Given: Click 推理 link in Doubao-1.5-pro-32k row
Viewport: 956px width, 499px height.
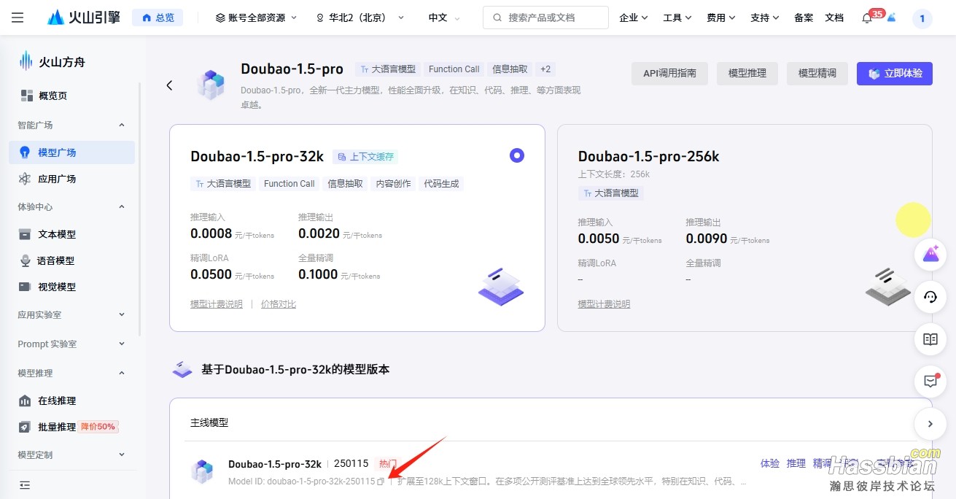Looking at the screenshot, I should click(x=796, y=463).
